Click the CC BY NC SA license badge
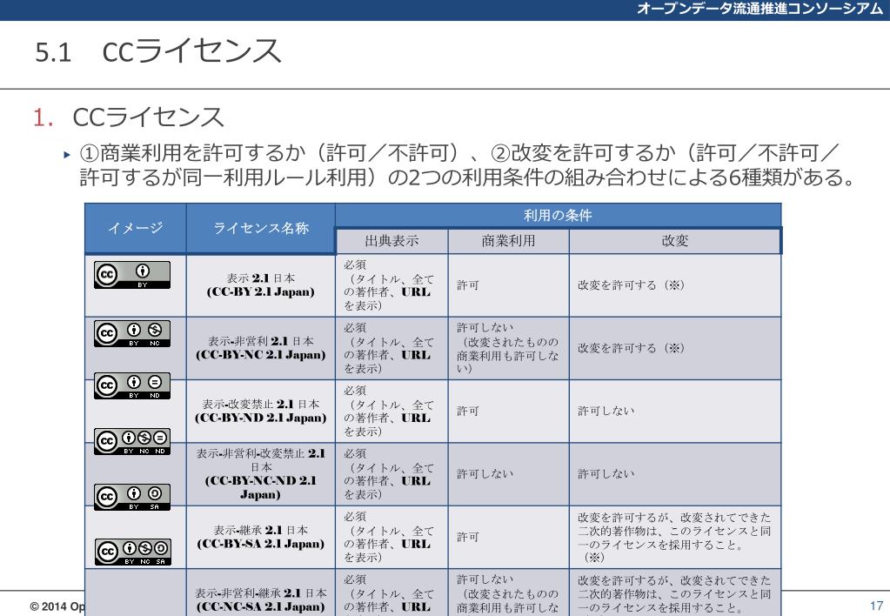890x616 pixels. pyautogui.click(x=132, y=552)
